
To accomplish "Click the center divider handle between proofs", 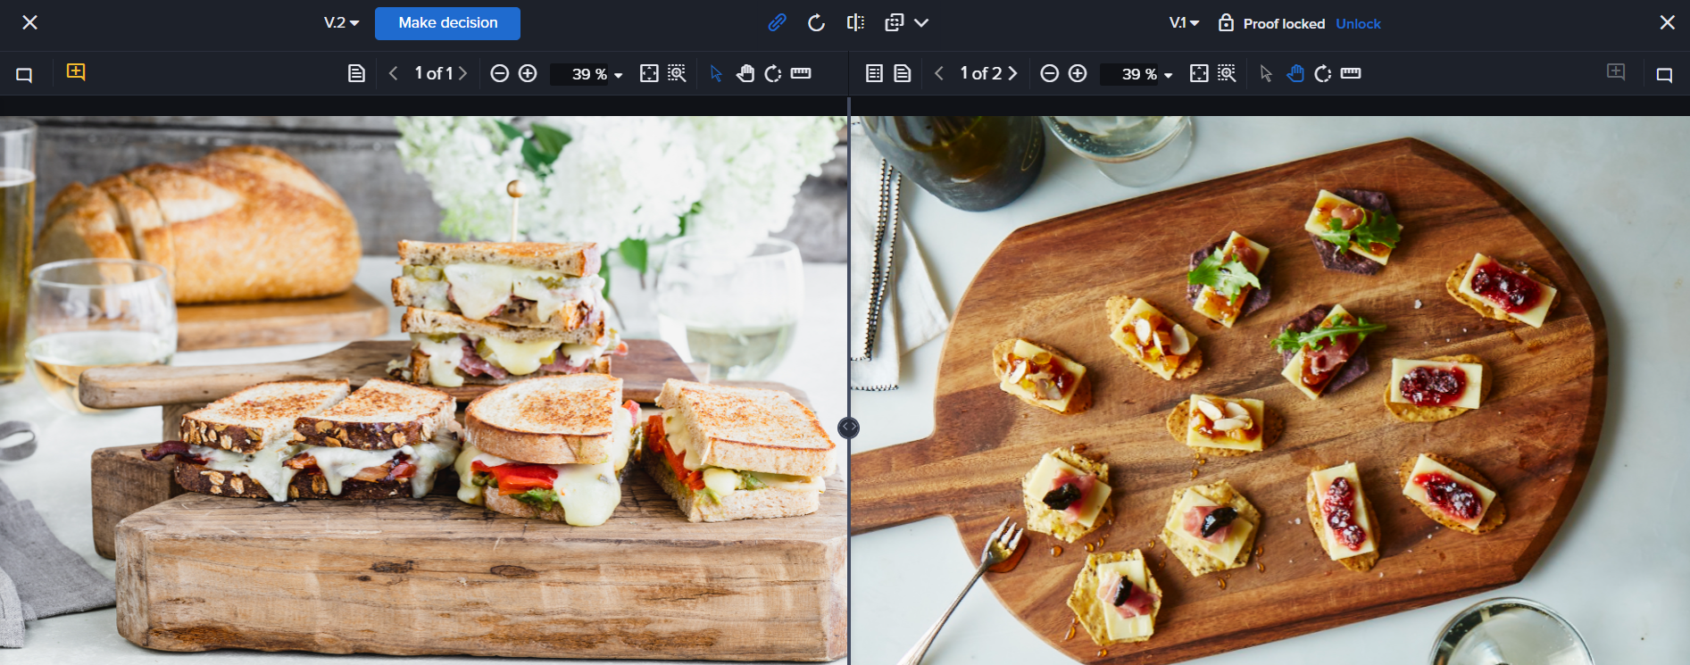I will tap(848, 428).
